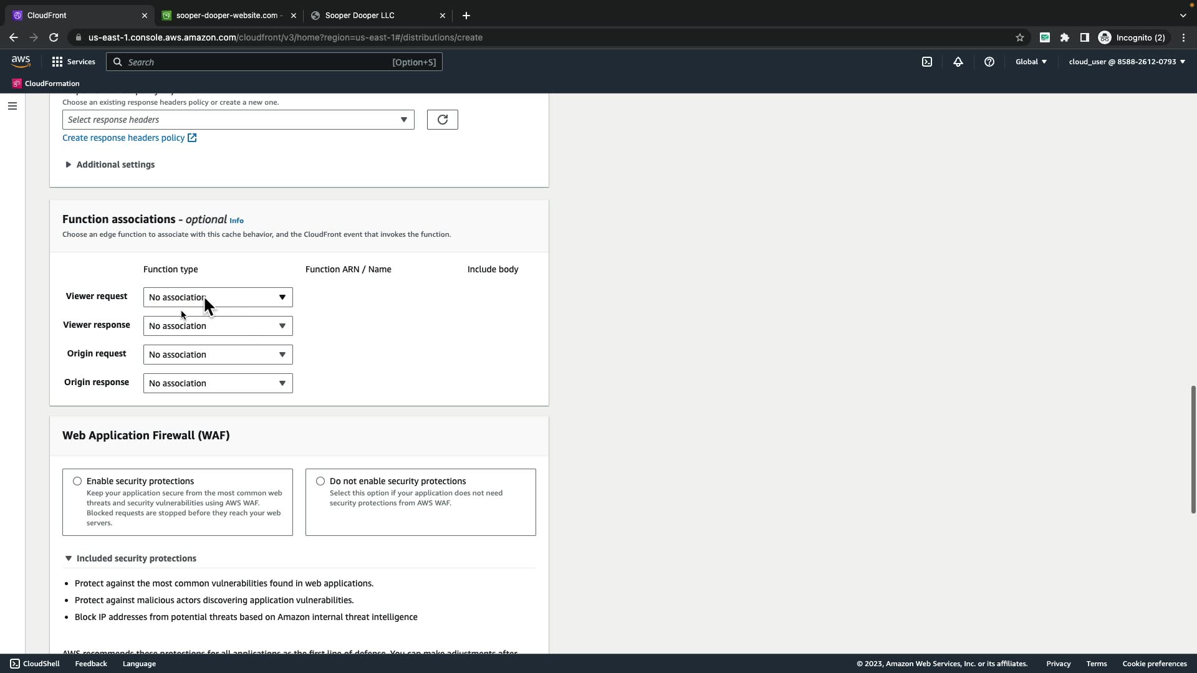The image size is (1197, 673).
Task: Open the Services grid menu
Action: [73, 62]
